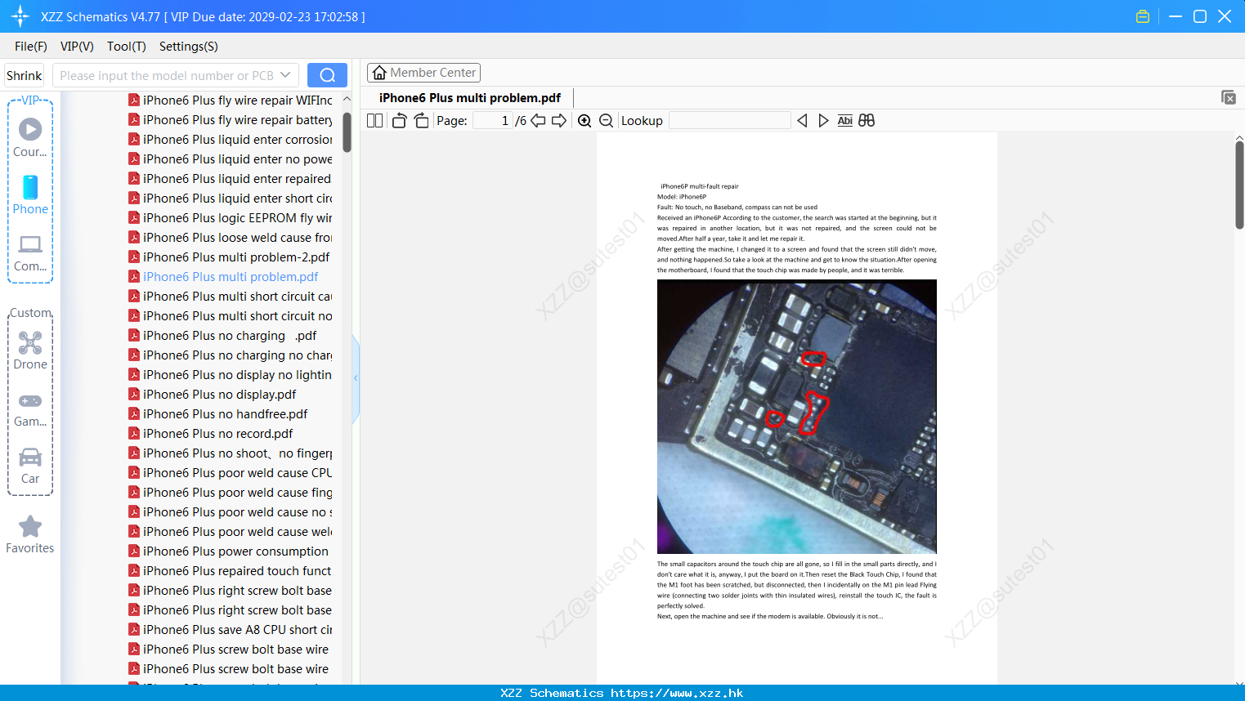The image size is (1245, 701).
Task: Click the PDF viewer vertical scrollbar thumb
Action: [1239, 185]
